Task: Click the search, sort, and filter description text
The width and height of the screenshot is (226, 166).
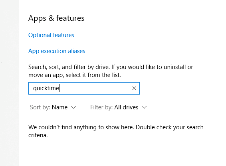Action: coord(111,71)
